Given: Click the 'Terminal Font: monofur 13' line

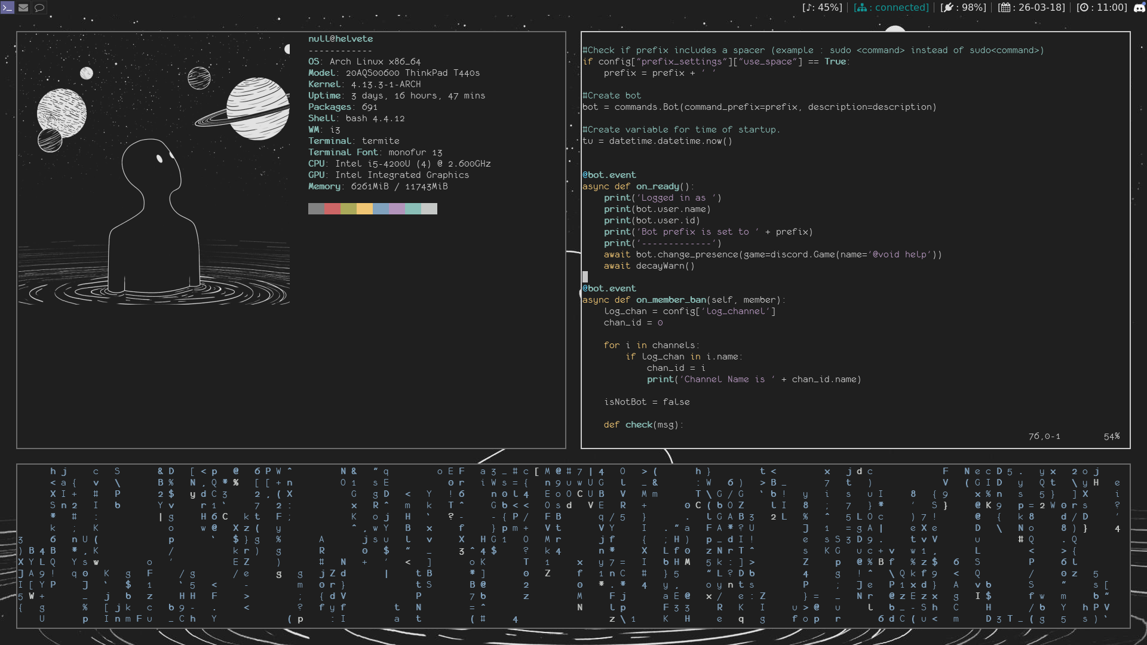Looking at the screenshot, I should coord(375,152).
